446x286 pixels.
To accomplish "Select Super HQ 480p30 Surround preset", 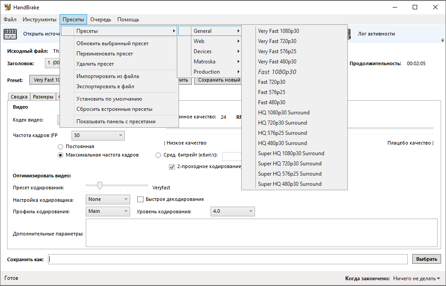I will click(295, 184).
